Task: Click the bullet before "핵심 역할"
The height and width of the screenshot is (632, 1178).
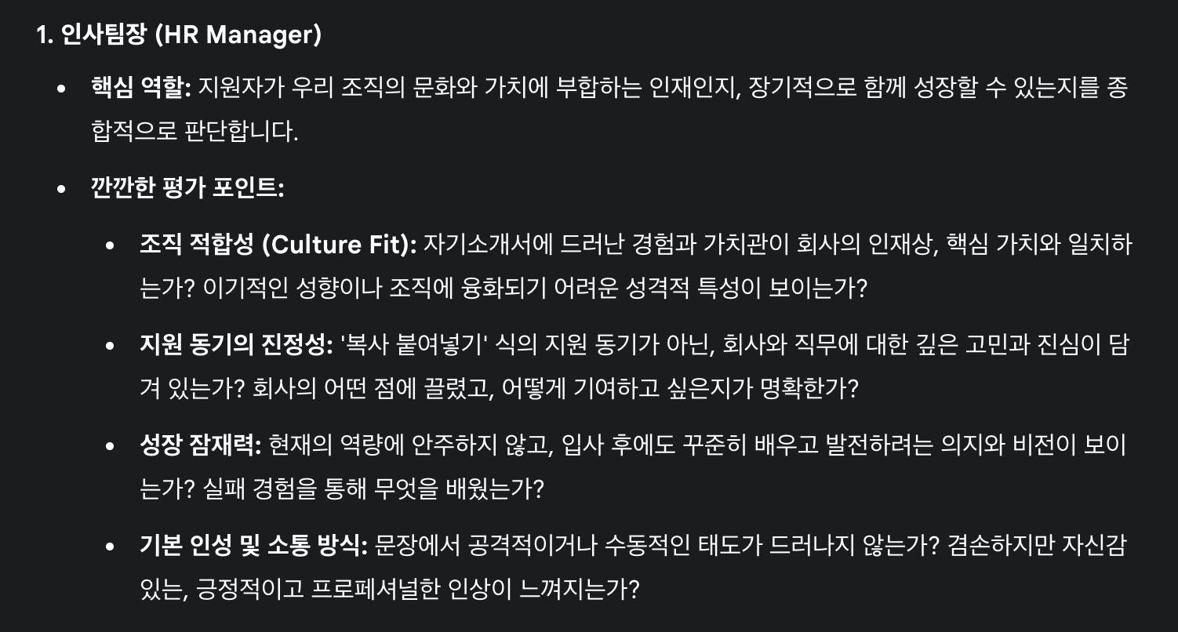Action: pyautogui.click(x=62, y=89)
